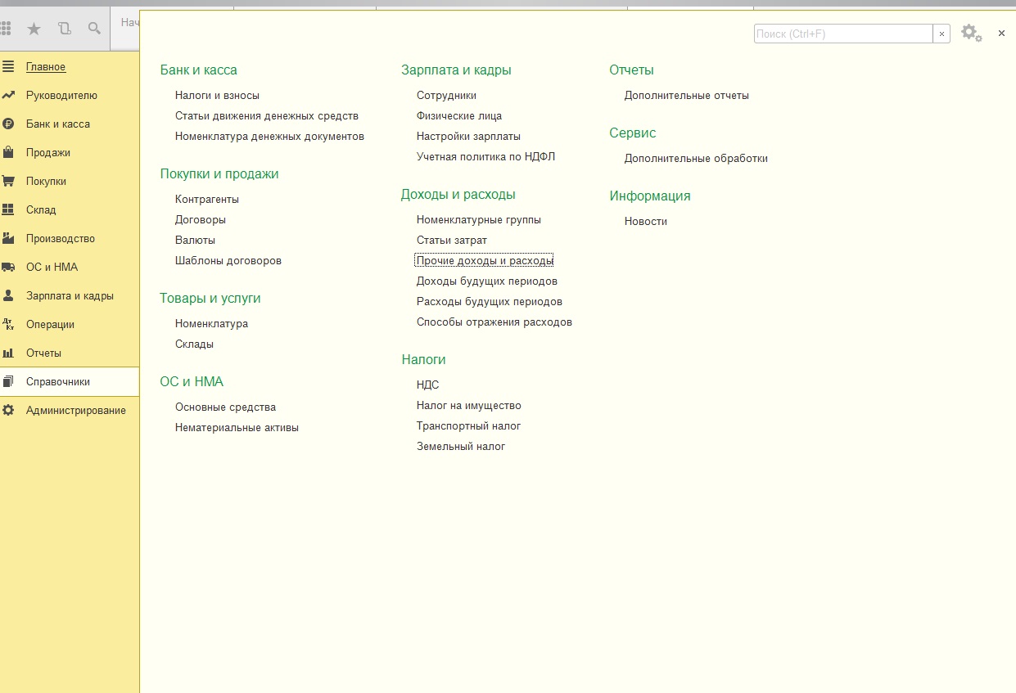1016x693 pixels.
Task: Click the Банк и касса ruble icon
Action: coord(8,124)
